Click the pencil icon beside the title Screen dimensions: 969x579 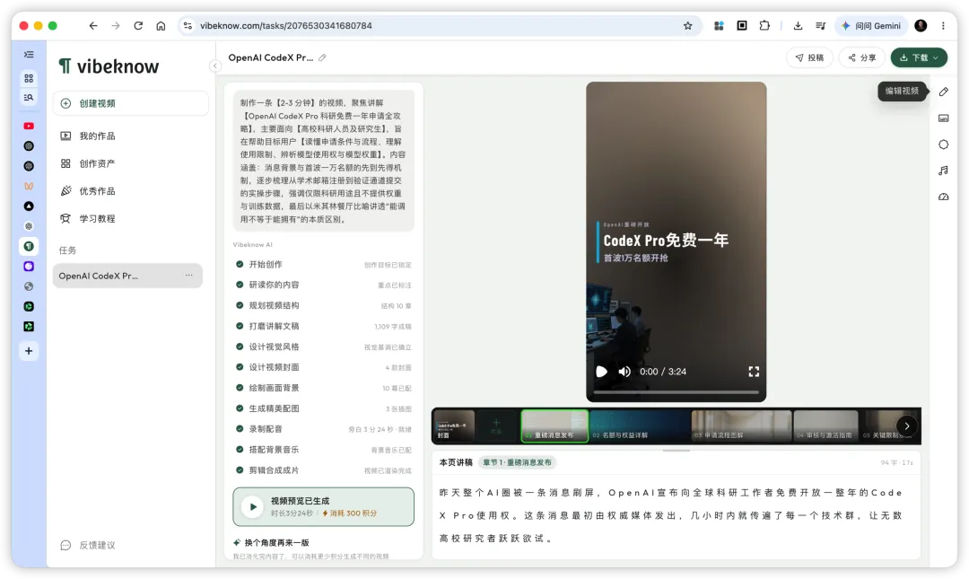tap(322, 57)
